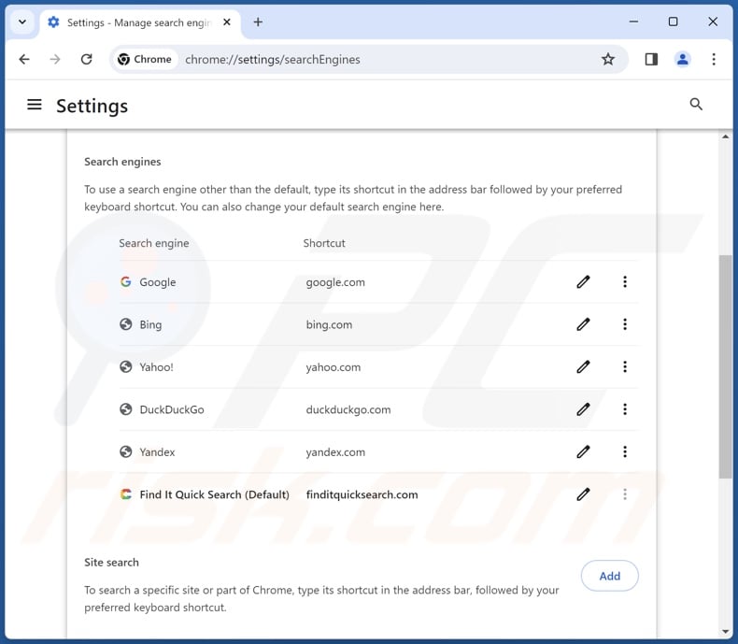Viewport: 738px width, 644px height.
Task: Click the pencil icon for Bing
Action: [x=583, y=324]
